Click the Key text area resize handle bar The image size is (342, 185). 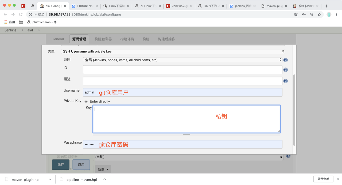tap(186, 135)
